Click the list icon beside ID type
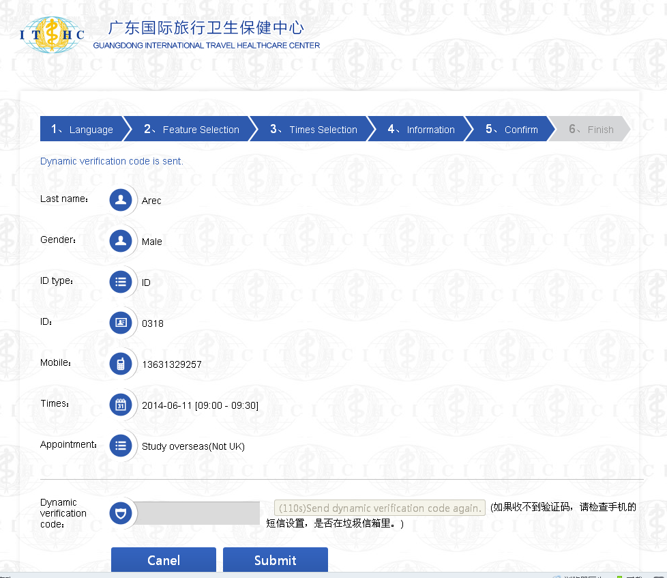The width and height of the screenshot is (667, 578). (x=121, y=282)
